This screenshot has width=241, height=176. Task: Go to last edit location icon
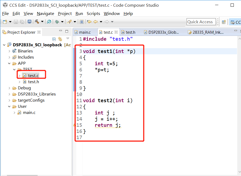click(89, 22)
